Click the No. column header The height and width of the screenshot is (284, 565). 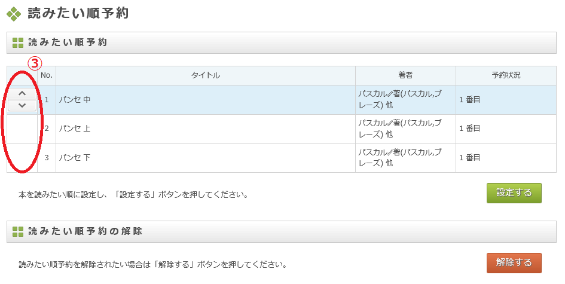pos(47,75)
